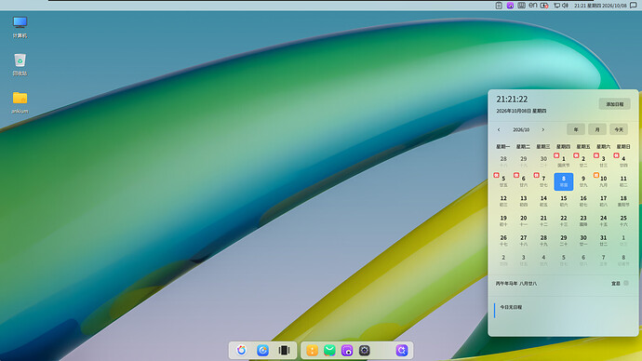The image size is (642, 361).
Task: Open the multitasking view icon in dock
Action: [284, 351]
